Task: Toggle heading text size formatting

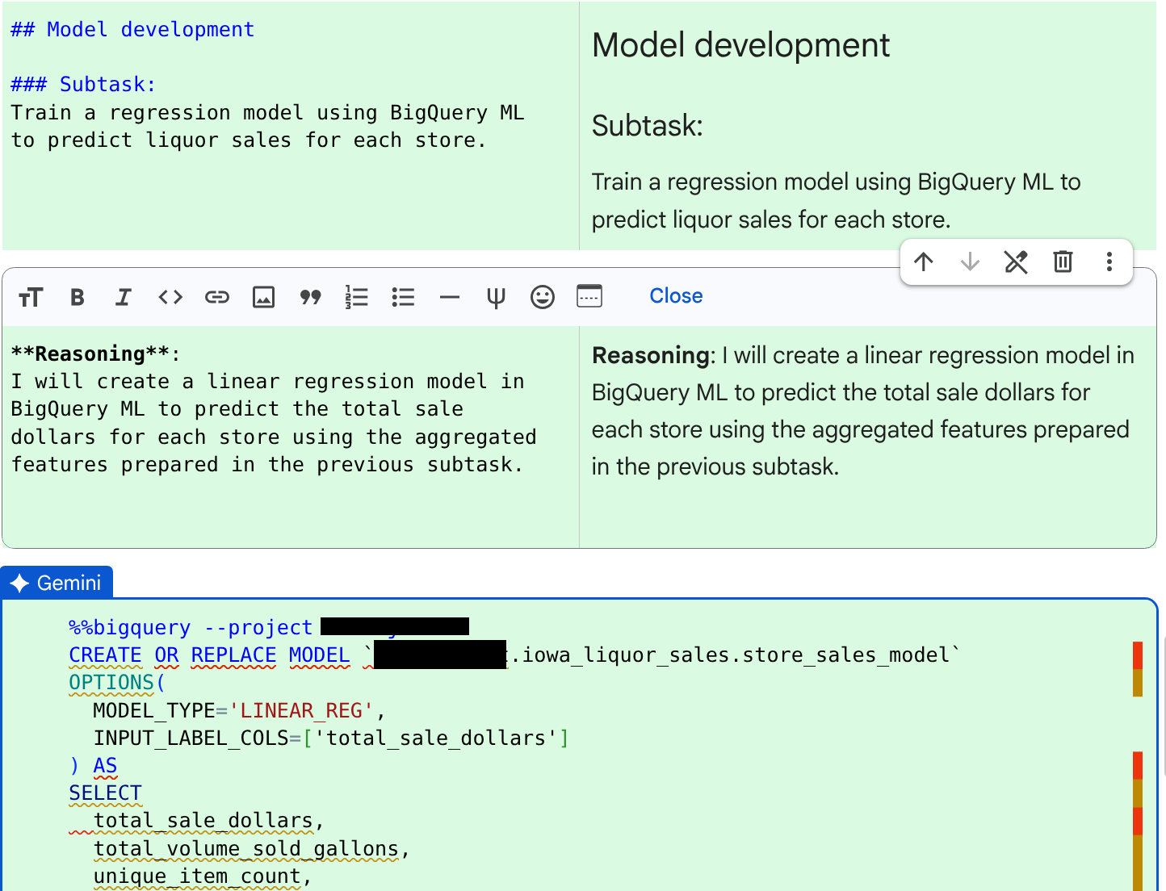Action: click(31, 297)
